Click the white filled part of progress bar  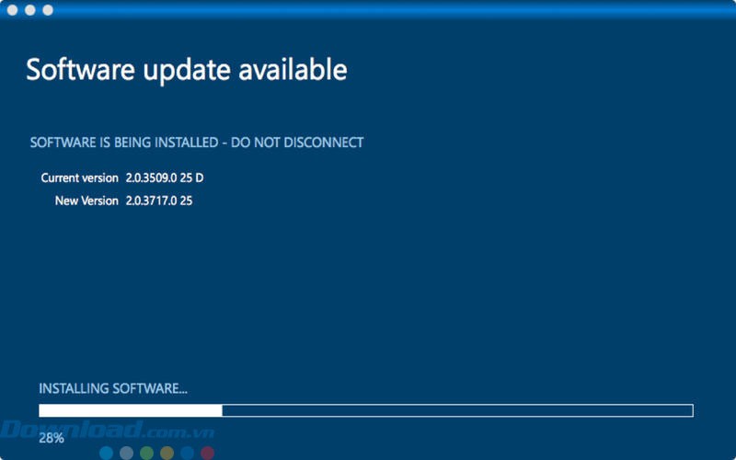tap(130, 410)
